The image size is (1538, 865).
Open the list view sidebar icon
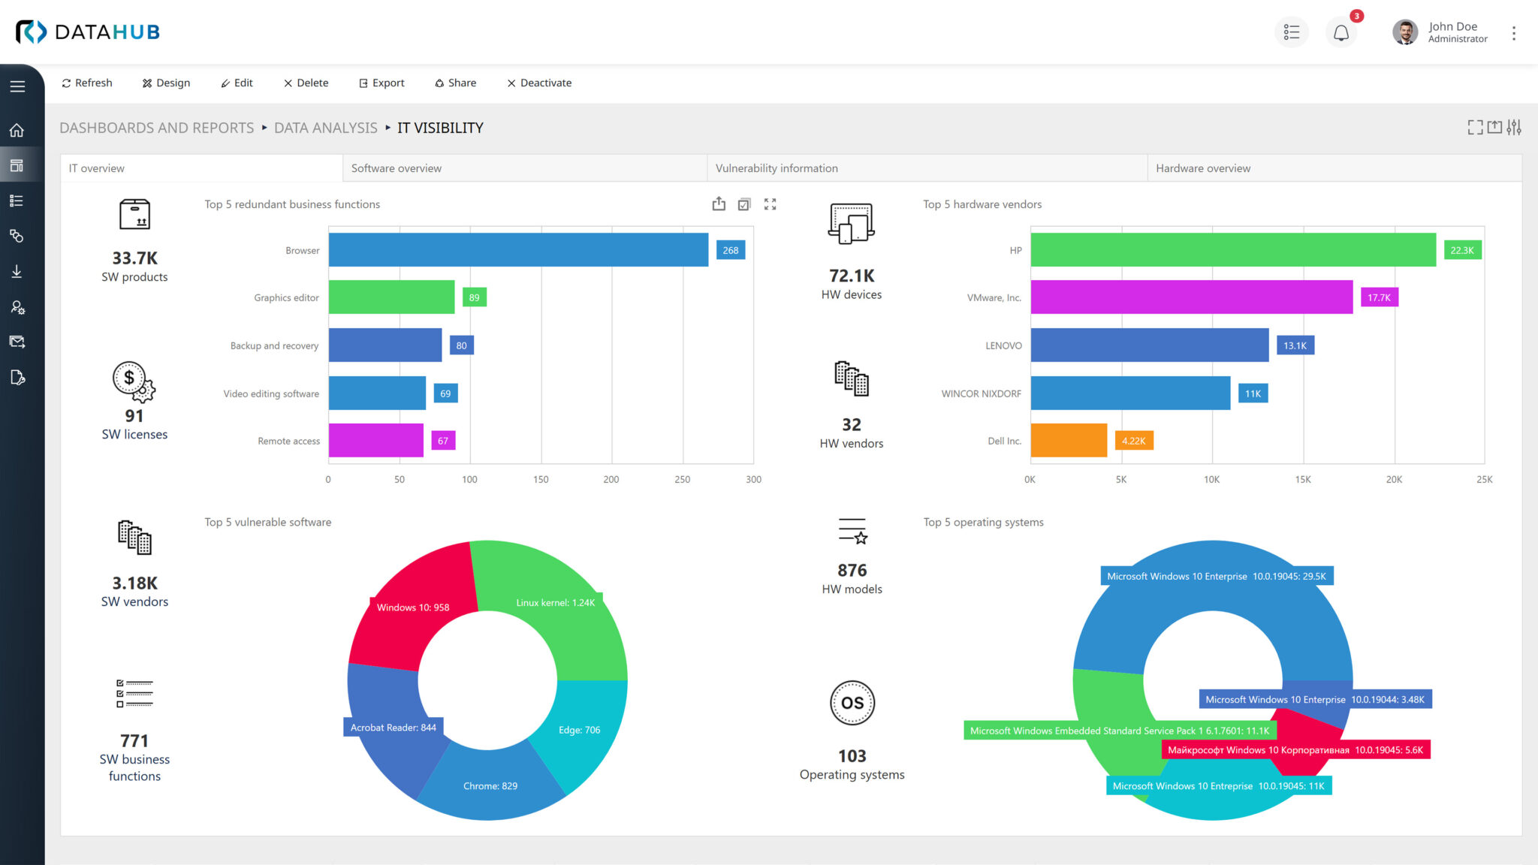tap(17, 200)
